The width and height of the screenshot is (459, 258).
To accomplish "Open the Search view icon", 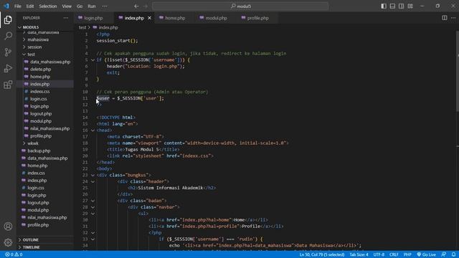I will click(8, 36).
